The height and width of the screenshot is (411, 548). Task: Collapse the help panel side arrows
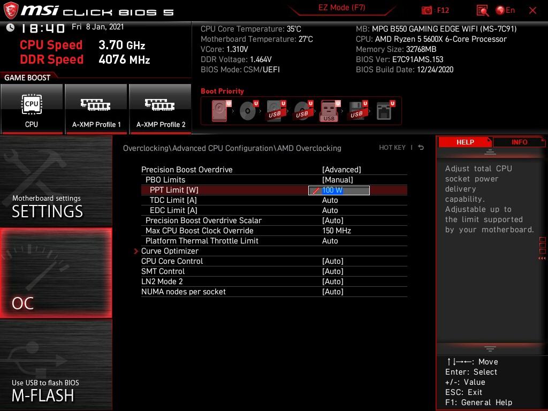click(542, 258)
